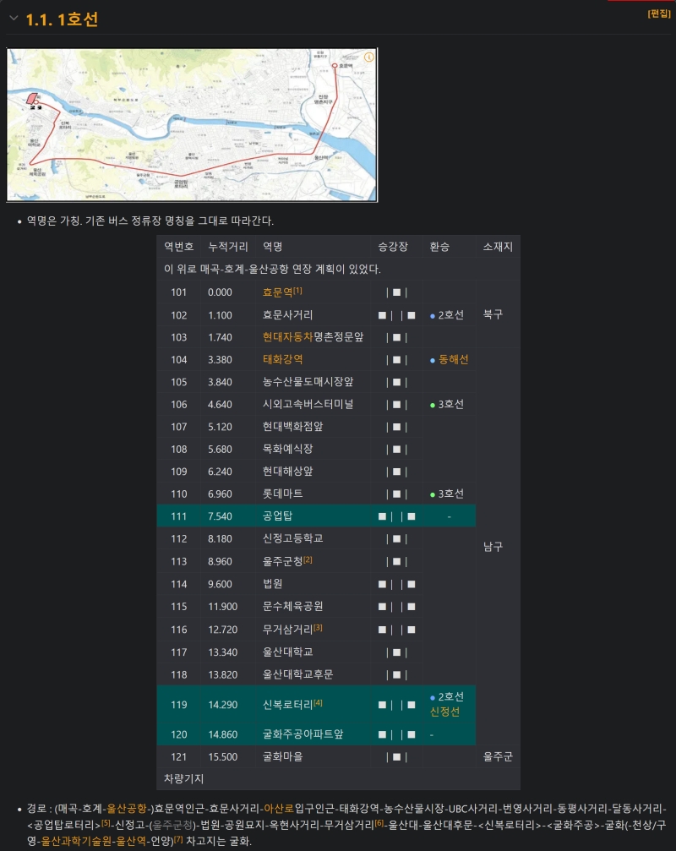Open footnote [4] next to 신복로터리
Viewport: 676px width, 851px height.
tap(318, 703)
